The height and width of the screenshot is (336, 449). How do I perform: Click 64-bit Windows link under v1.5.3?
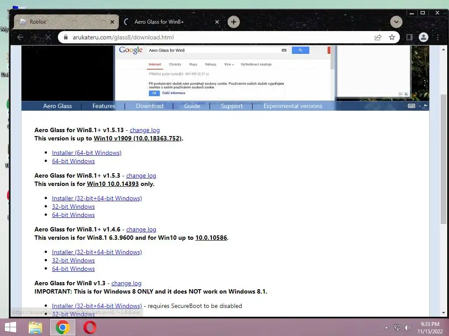(x=73, y=215)
